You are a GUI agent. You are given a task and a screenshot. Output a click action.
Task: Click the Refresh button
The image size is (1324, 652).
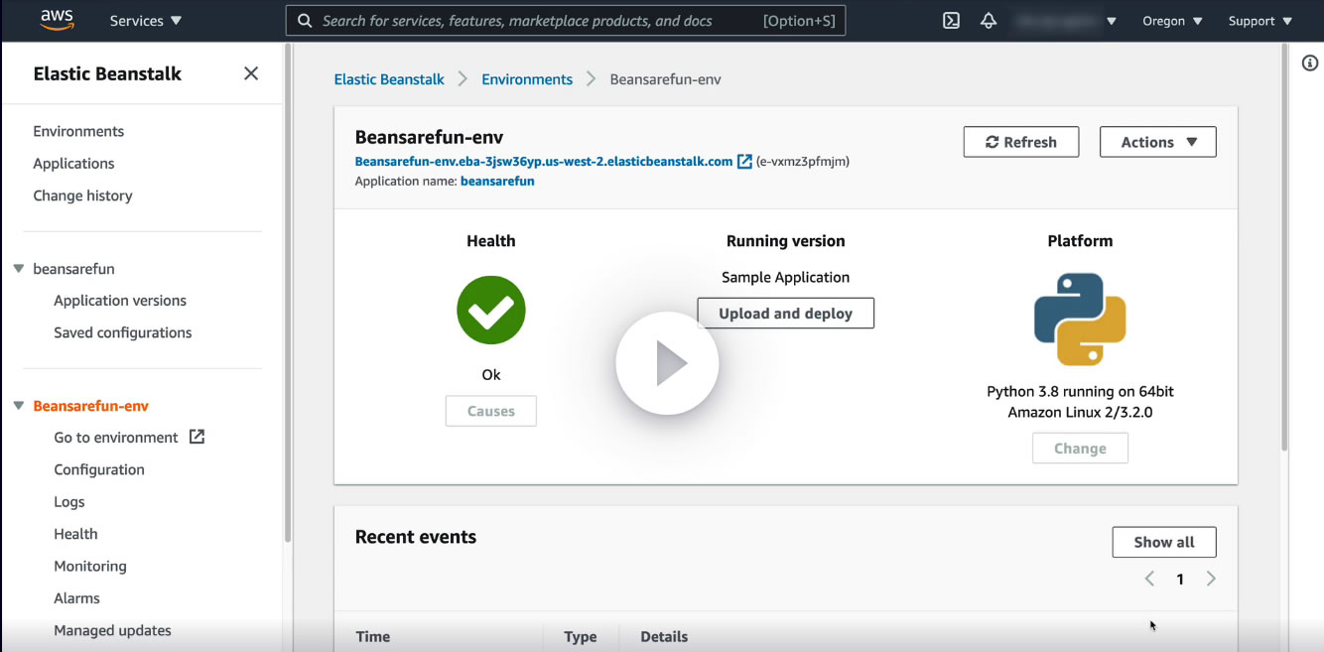[x=1020, y=142]
